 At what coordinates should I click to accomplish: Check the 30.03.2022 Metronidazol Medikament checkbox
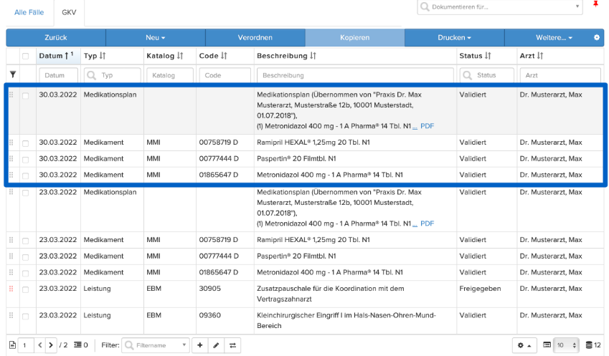26,175
